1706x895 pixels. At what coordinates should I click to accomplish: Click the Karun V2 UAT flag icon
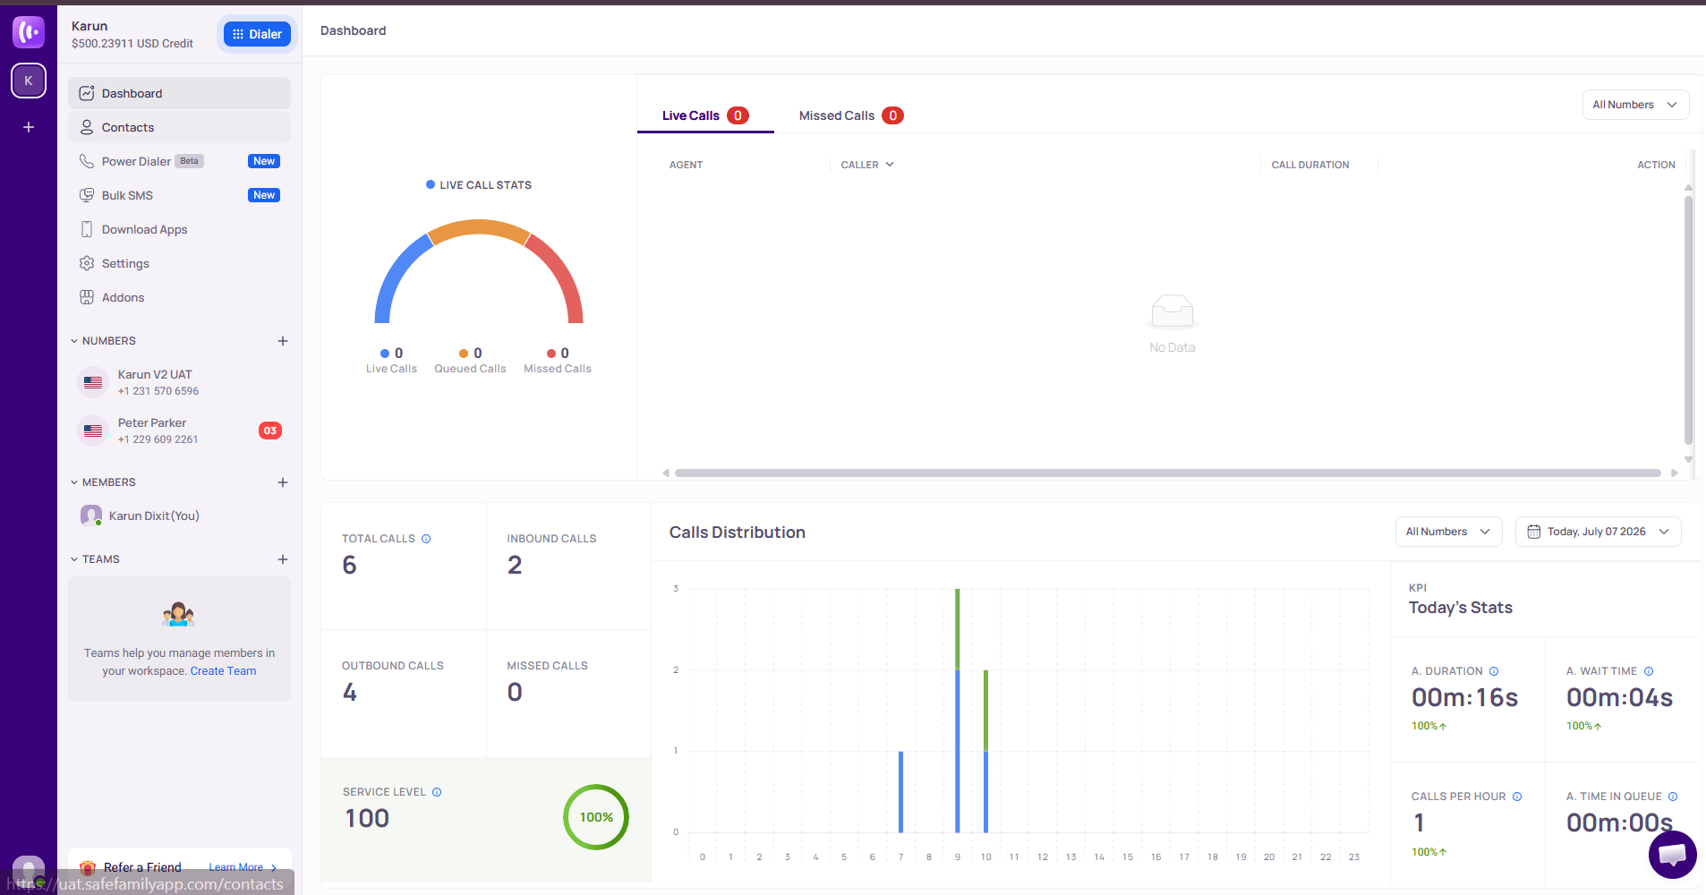point(93,382)
